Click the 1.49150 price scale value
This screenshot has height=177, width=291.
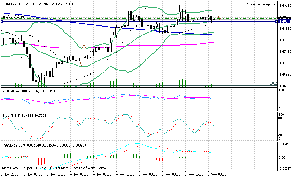285,6
